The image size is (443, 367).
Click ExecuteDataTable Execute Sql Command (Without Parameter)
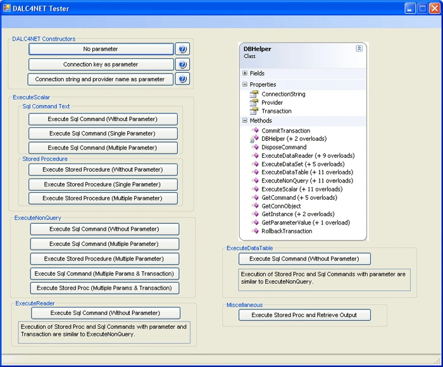click(304, 259)
